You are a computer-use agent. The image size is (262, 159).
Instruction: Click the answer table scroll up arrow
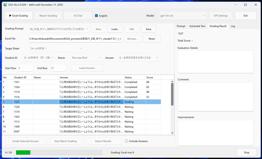[172, 81]
